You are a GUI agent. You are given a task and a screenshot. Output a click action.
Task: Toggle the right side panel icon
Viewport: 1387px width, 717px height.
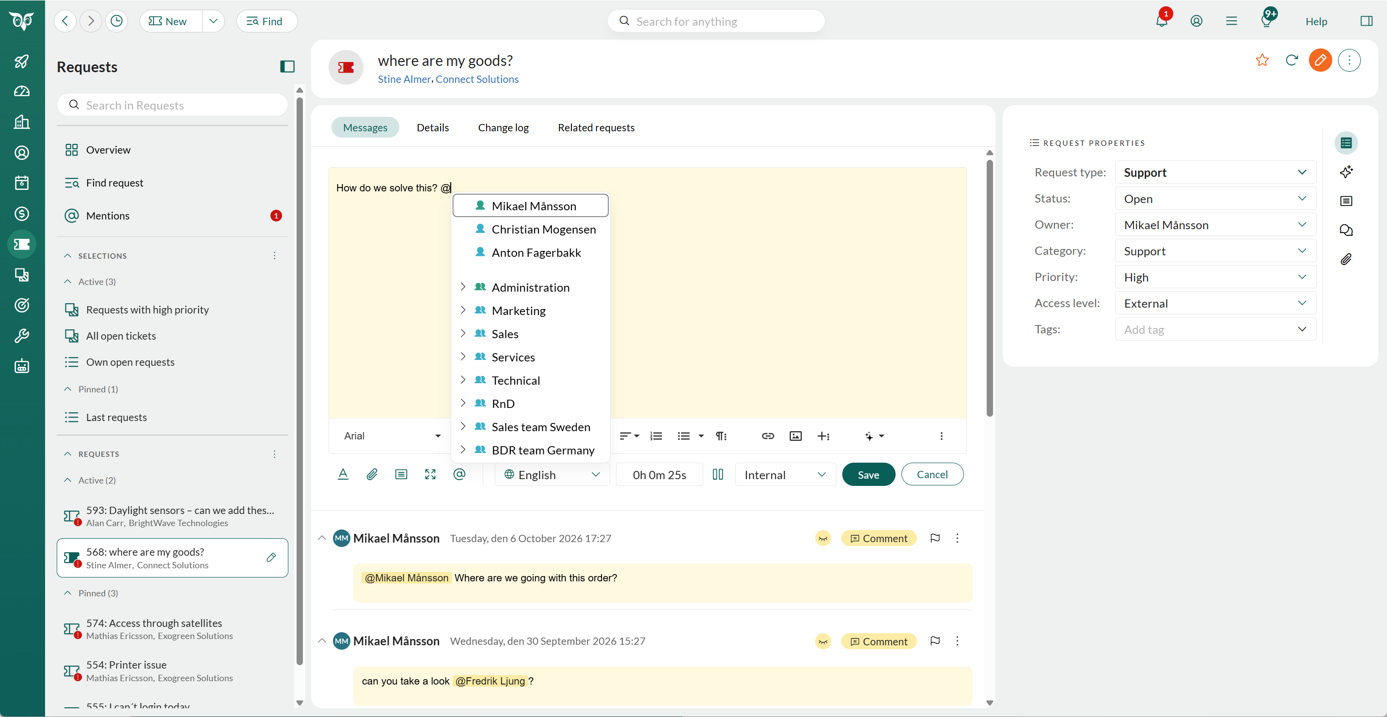click(1366, 21)
